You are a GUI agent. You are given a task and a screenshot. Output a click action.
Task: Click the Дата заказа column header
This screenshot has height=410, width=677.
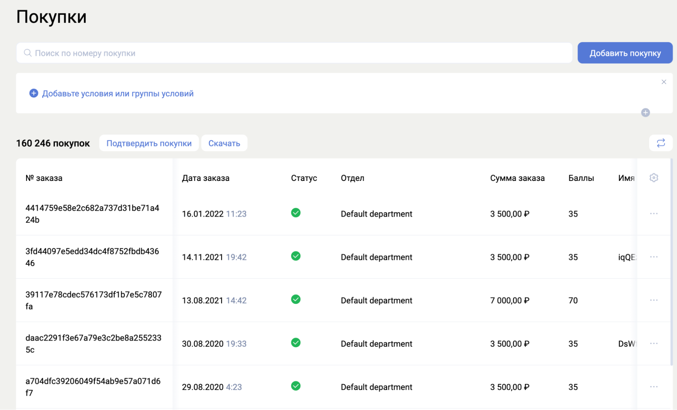tap(205, 178)
